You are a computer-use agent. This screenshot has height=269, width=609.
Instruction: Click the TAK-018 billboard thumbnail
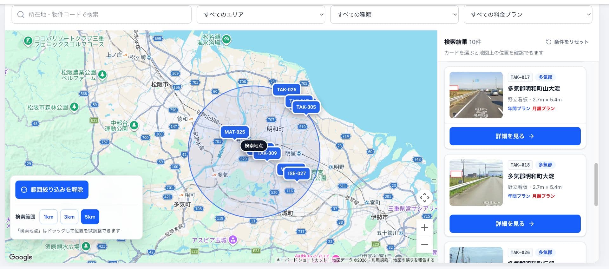coord(476,183)
